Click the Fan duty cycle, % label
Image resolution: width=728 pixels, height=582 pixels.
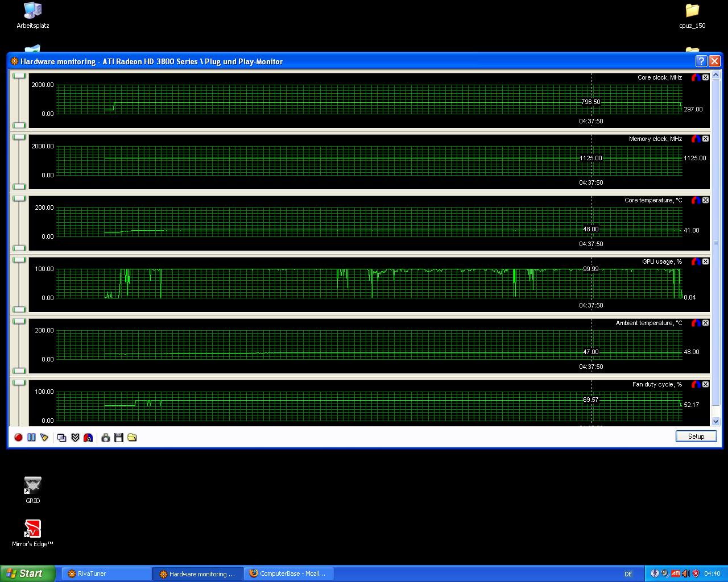pyautogui.click(x=657, y=384)
